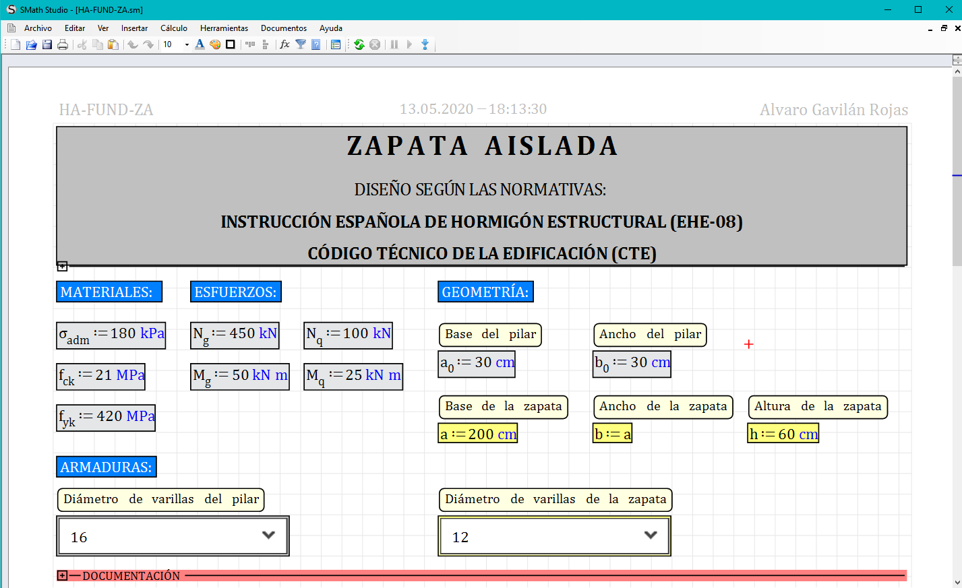Viewport: 962px width, 588px height.
Task: Open the font size dropdown showing 10
Action: tap(187, 44)
